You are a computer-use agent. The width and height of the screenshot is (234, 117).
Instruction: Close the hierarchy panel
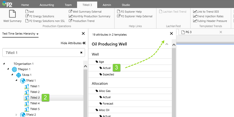(83, 33)
